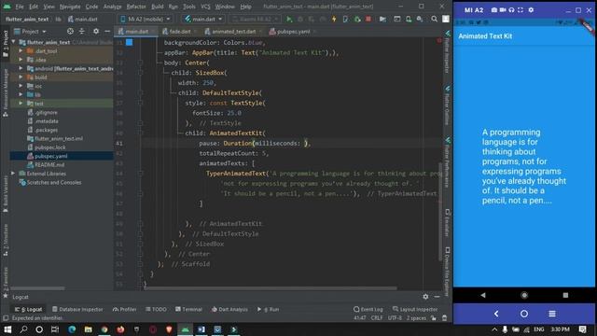597x336 pixels.
Task: Open the Build menu
Action: click(158, 7)
